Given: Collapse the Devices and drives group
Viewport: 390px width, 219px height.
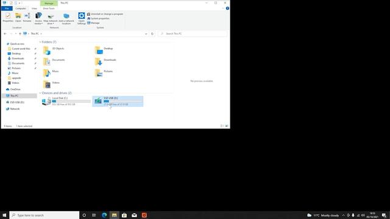Looking at the screenshot, I should click(x=40, y=93).
